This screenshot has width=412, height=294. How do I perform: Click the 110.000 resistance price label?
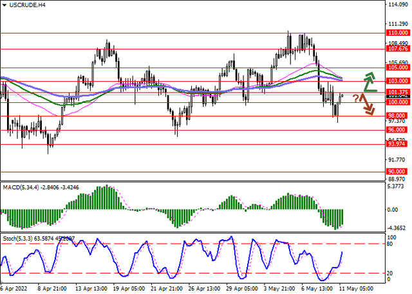[398, 32]
